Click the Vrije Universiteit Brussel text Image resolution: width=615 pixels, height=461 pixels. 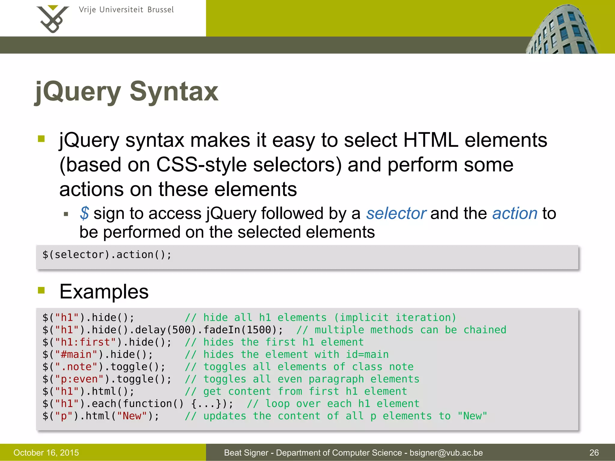click(126, 10)
